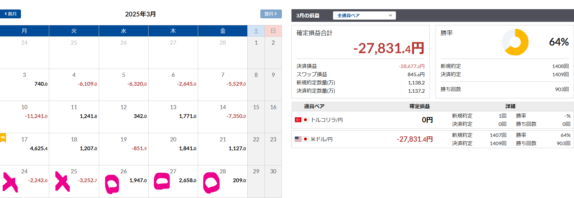Click the March 5 cell showing -6,320.0
The height and width of the screenshot is (198, 574).
[123, 84]
